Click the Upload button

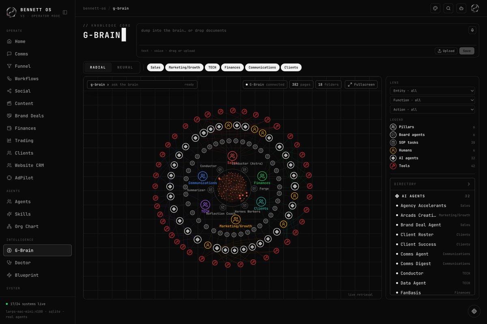tap(446, 51)
